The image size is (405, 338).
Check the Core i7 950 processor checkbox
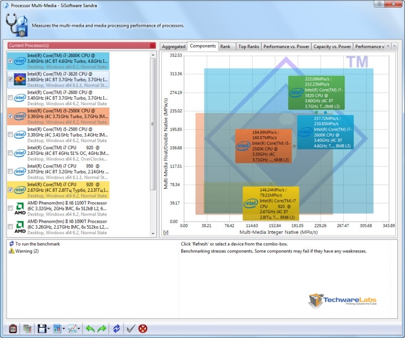[10, 172]
